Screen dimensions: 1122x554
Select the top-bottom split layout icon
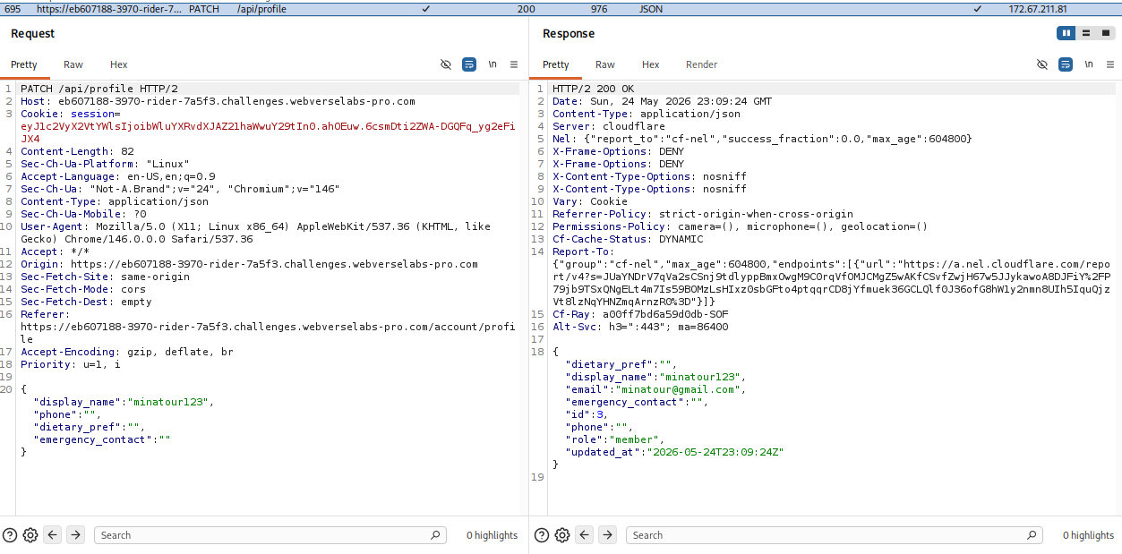(1086, 33)
